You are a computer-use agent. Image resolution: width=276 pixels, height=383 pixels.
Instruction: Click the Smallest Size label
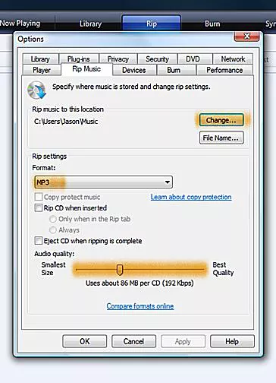(x=53, y=268)
